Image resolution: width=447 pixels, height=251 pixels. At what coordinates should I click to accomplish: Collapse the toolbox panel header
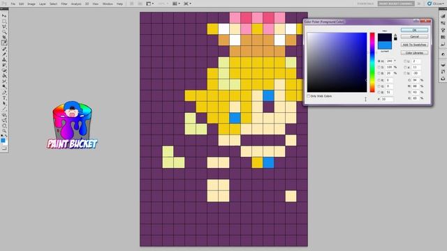coord(4,9)
